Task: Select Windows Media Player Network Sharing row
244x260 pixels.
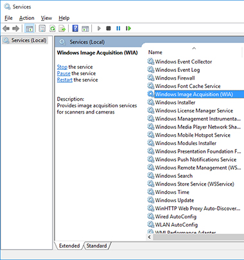Action: tap(198, 127)
